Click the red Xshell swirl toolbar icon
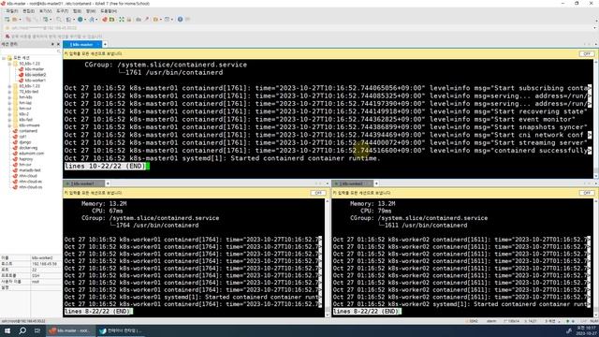This screenshot has height=337, width=599. click(x=105, y=19)
